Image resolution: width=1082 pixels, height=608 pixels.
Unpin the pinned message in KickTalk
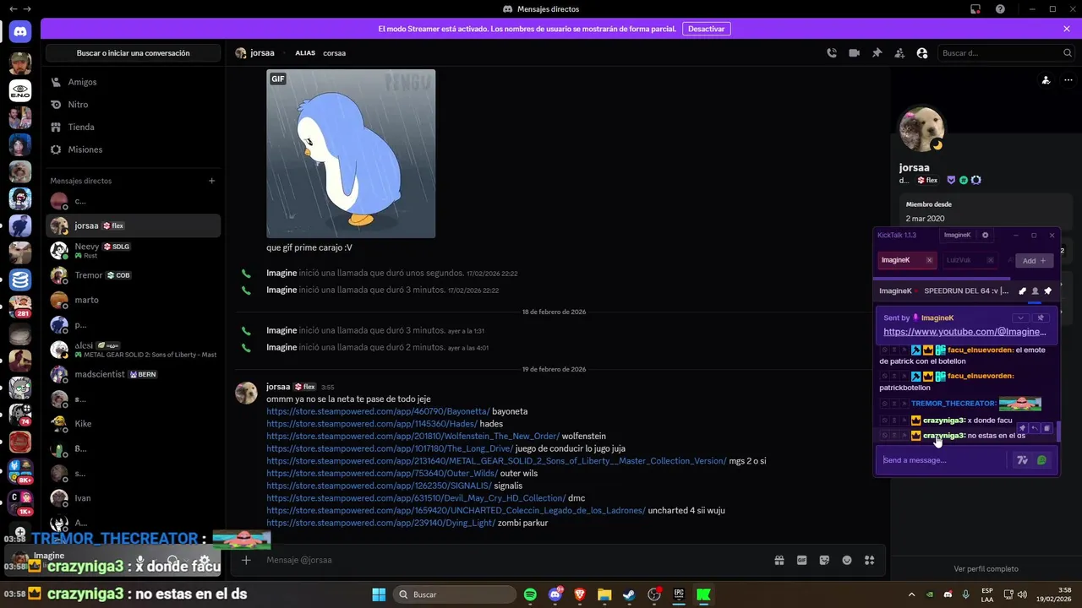tap(1041, 318)
